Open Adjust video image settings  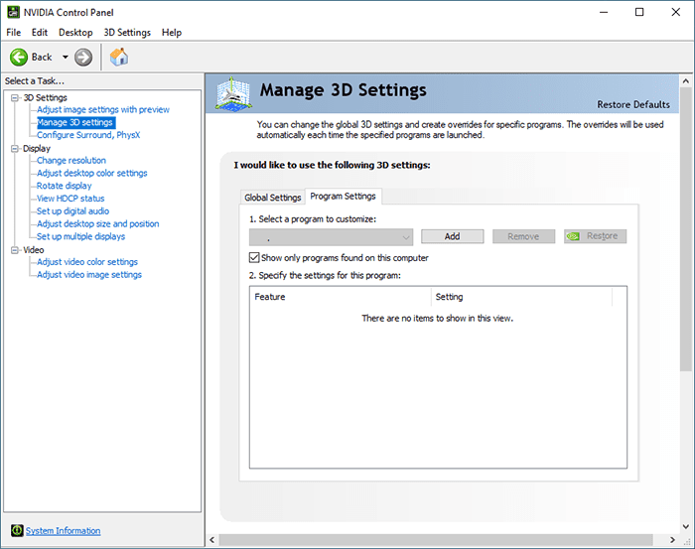pyautogui.click(x=89, y=275)
